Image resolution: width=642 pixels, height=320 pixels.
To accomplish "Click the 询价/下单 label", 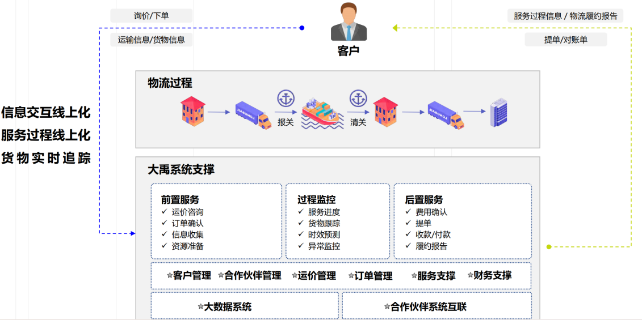I will click(151, 16).
